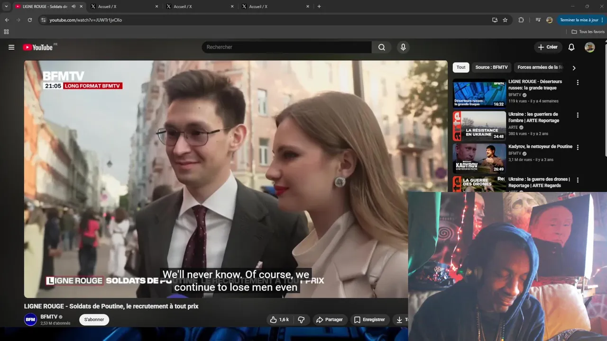
Task: Select the Source : BFMTV chip
Action: [491, 67]
